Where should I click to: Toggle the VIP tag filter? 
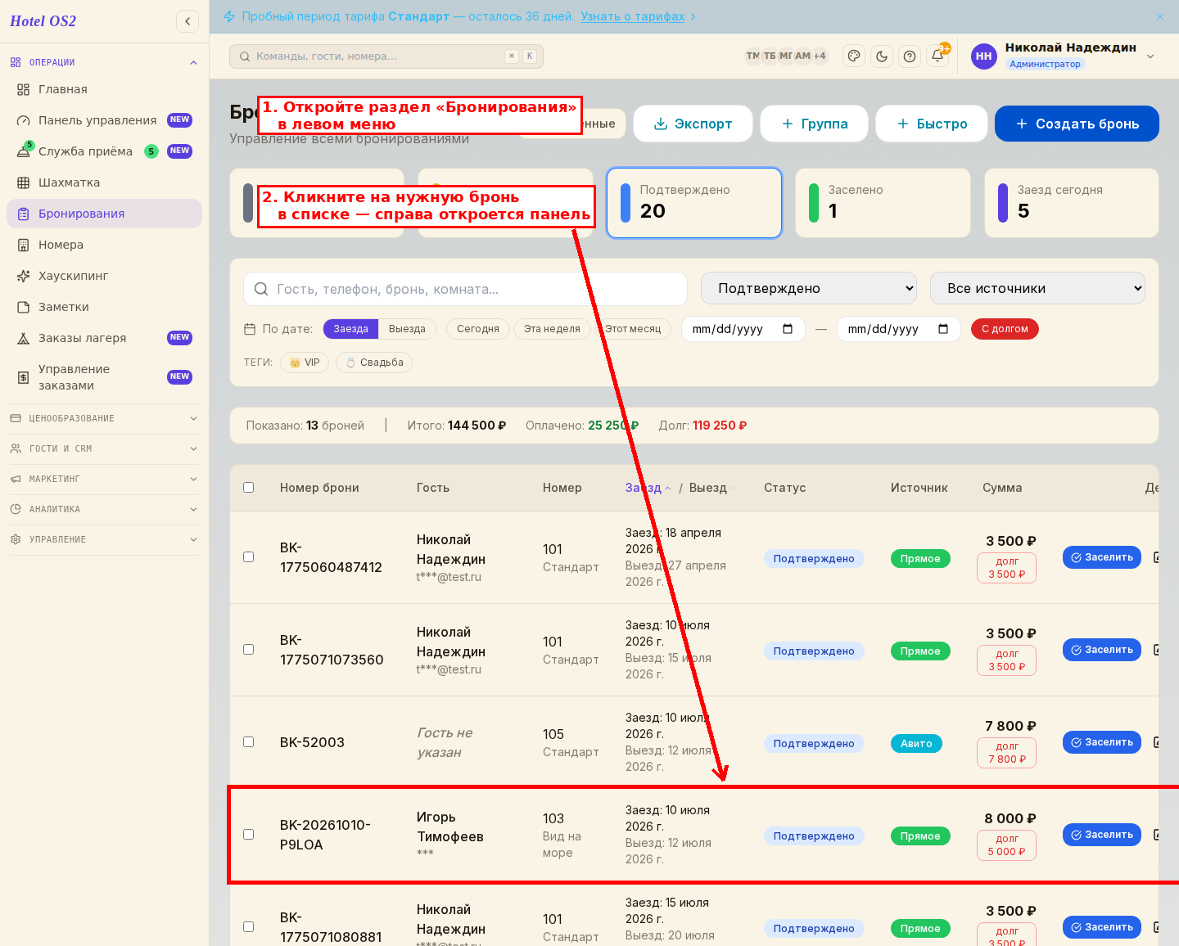click(305, 363)
